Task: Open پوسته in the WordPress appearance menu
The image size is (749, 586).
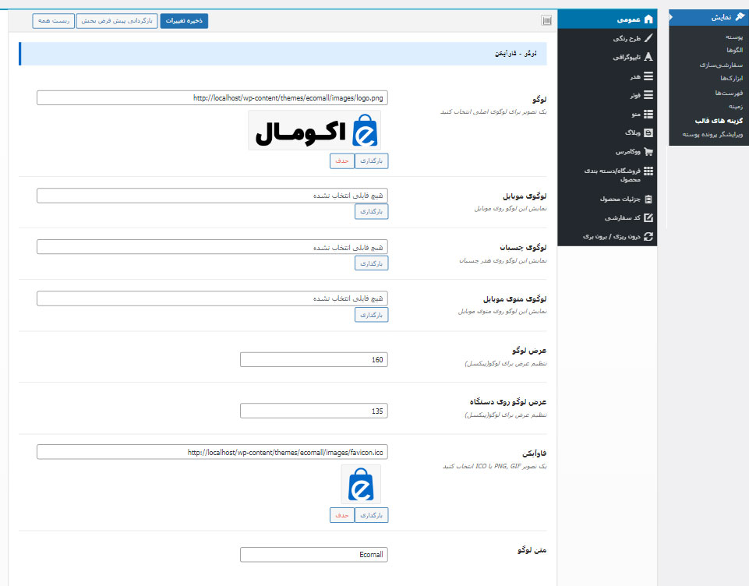Action: [734, 37]
